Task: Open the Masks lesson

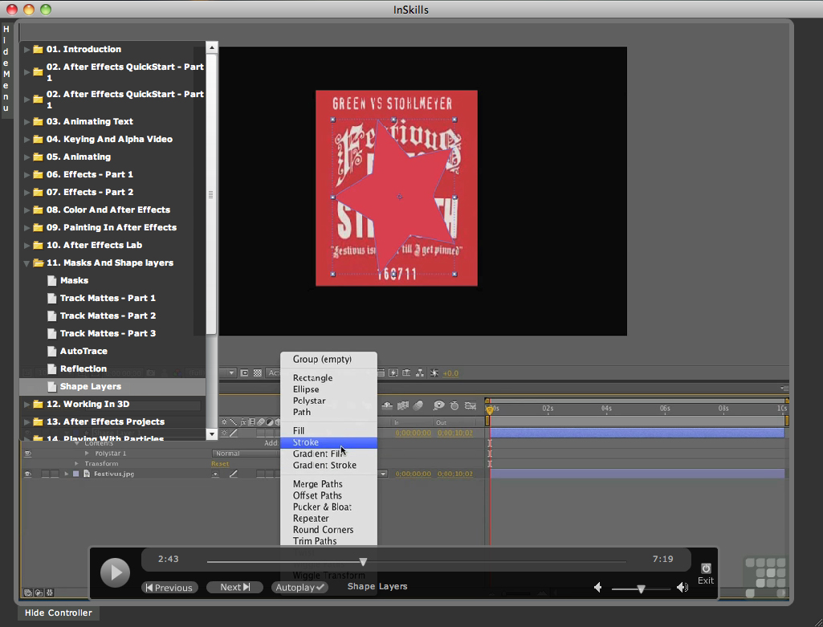Action: (74, 280)
